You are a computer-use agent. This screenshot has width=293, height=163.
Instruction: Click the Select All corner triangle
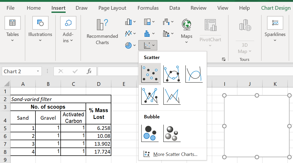tap(7, 84)
